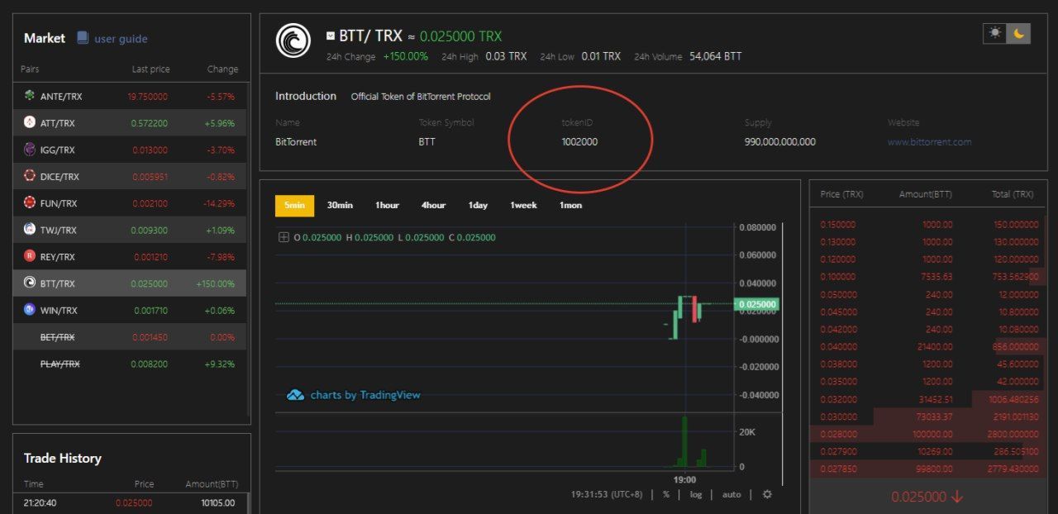This screenshot has width=1058, height=514.
Task: Click the red down arrow beside 0.025000
Action: tap(956, 497)
